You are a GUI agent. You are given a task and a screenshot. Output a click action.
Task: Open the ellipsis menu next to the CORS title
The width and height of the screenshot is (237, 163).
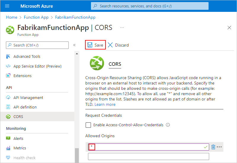coord(122,28)
